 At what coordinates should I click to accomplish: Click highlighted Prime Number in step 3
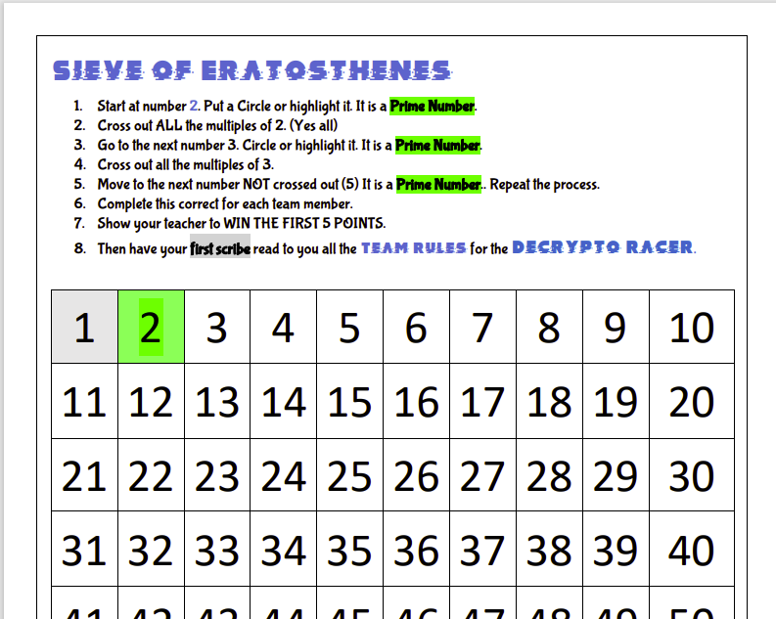[x=437, y=146]
